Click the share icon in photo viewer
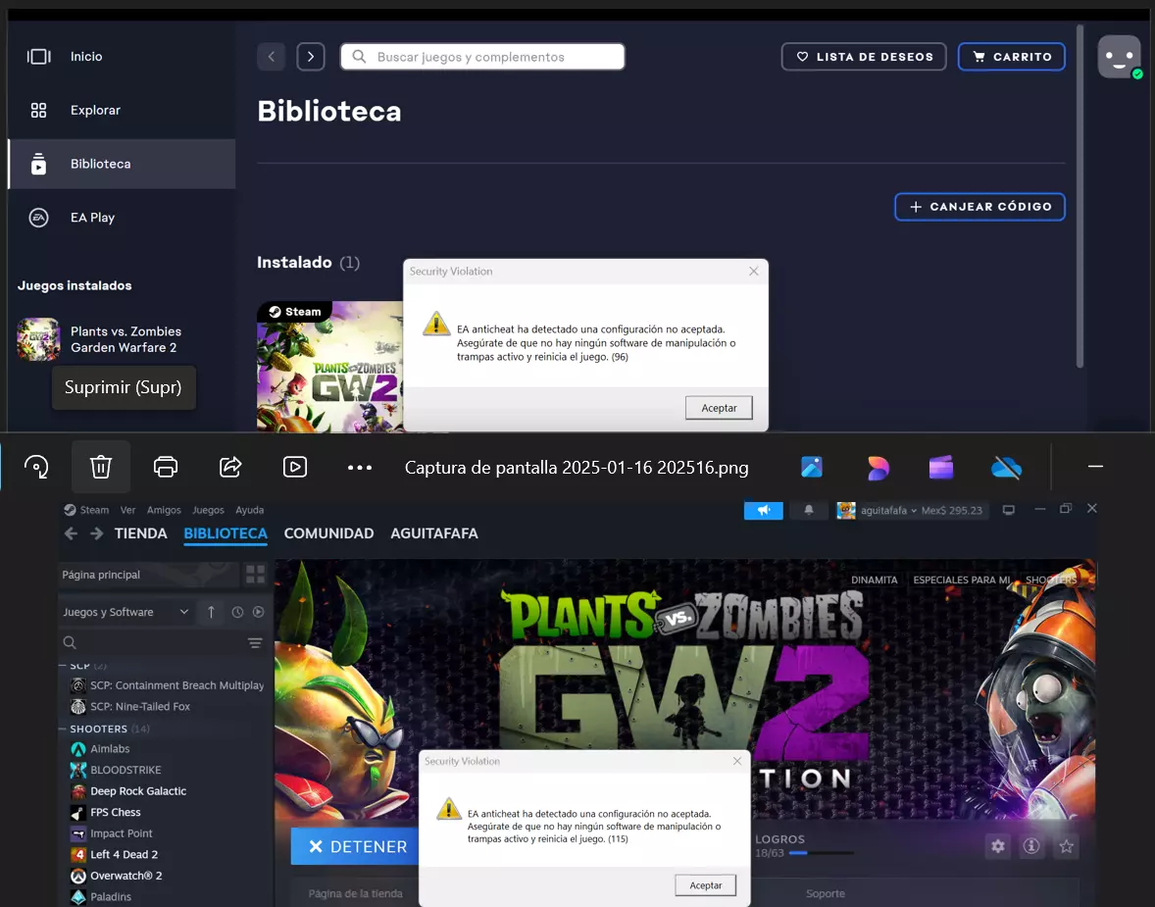The image size is (1155, 907). 230,467
